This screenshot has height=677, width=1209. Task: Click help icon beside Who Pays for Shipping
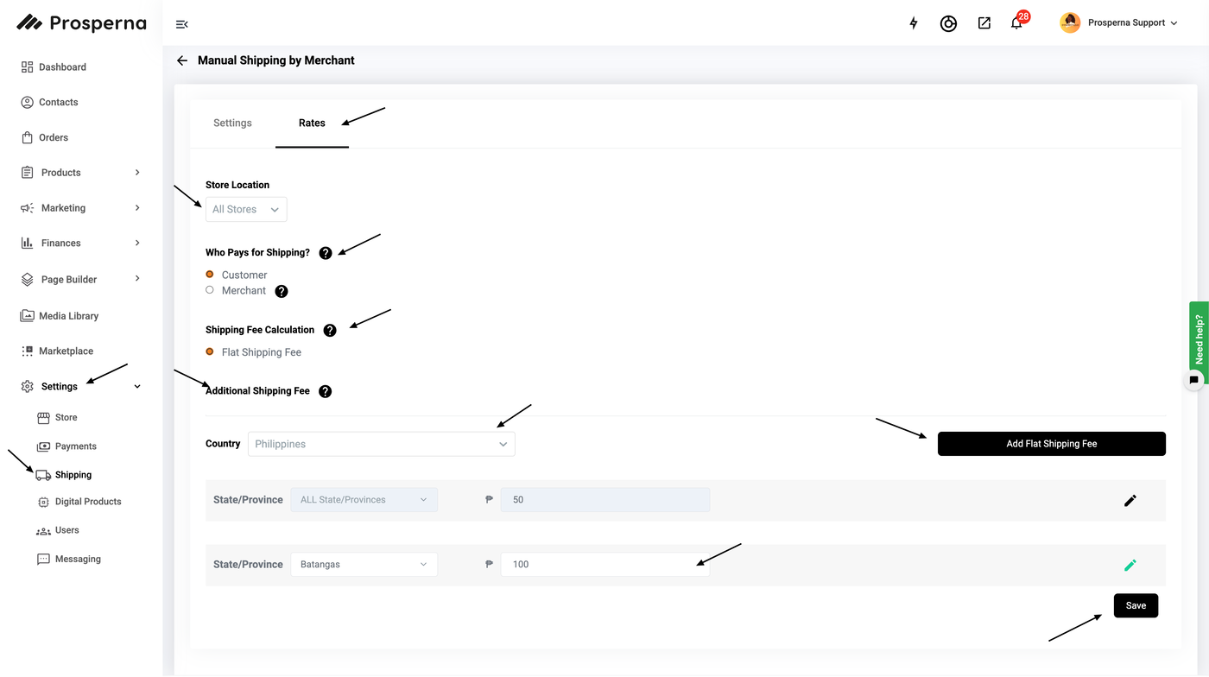326,253
